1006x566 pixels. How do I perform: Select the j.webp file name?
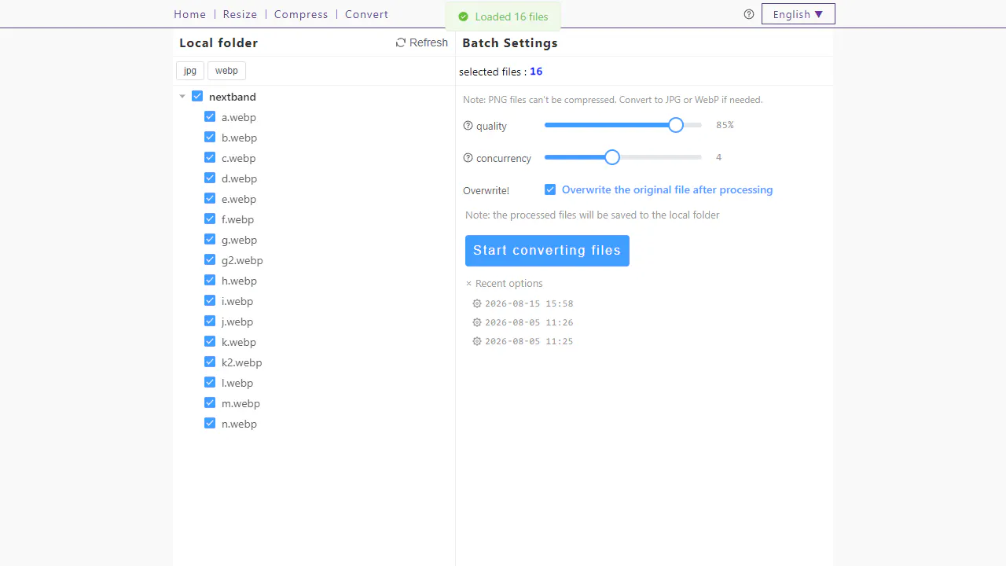tap(237, 322)
